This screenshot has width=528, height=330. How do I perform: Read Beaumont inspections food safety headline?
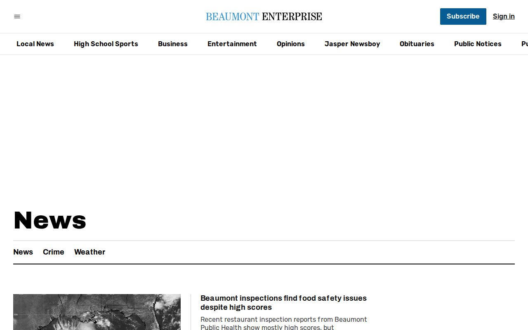[x=283, y=303]
